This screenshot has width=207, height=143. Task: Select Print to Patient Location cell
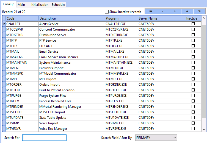72,90
